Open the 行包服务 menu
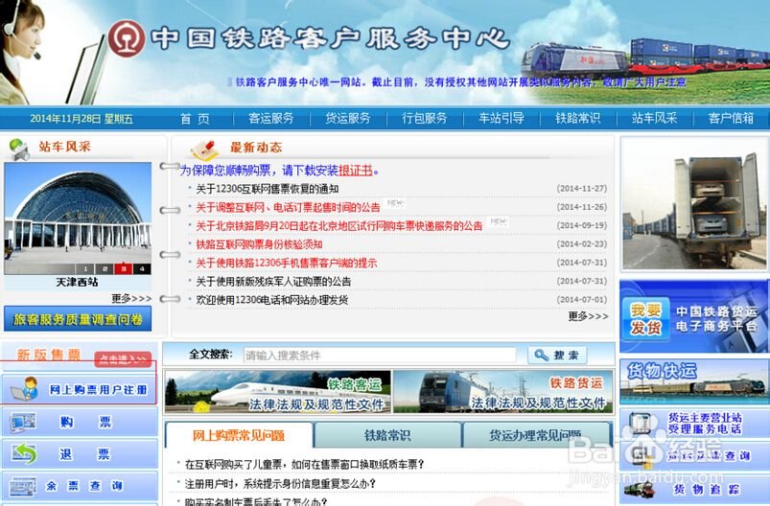 coord(424,118)
